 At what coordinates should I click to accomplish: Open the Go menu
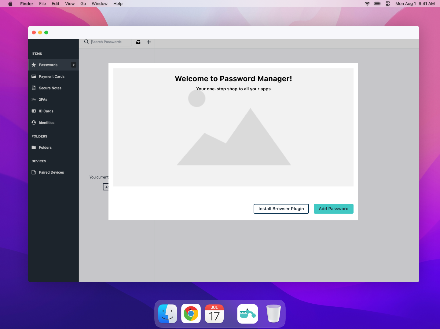coord(83,3)
